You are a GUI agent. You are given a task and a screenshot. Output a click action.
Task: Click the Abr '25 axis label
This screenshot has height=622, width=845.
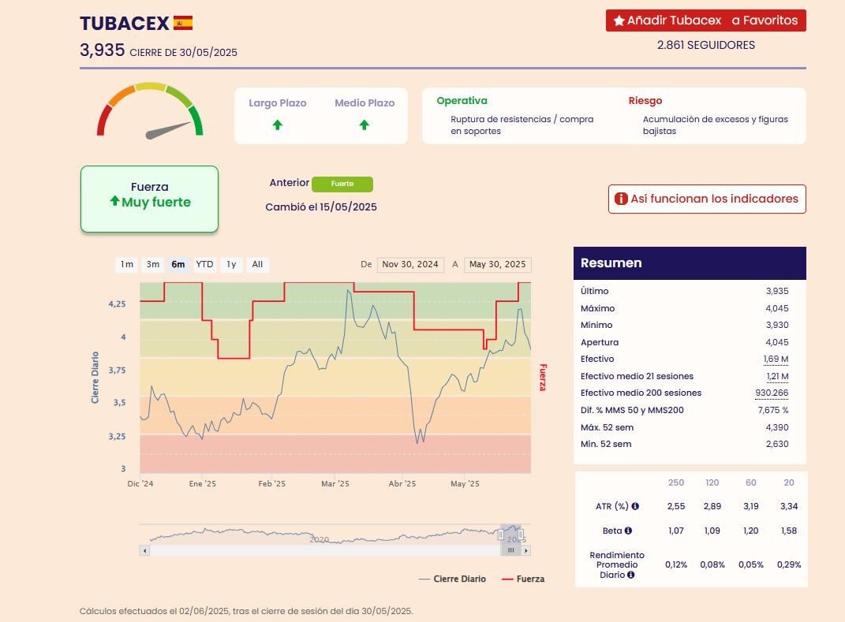point(402,483)
